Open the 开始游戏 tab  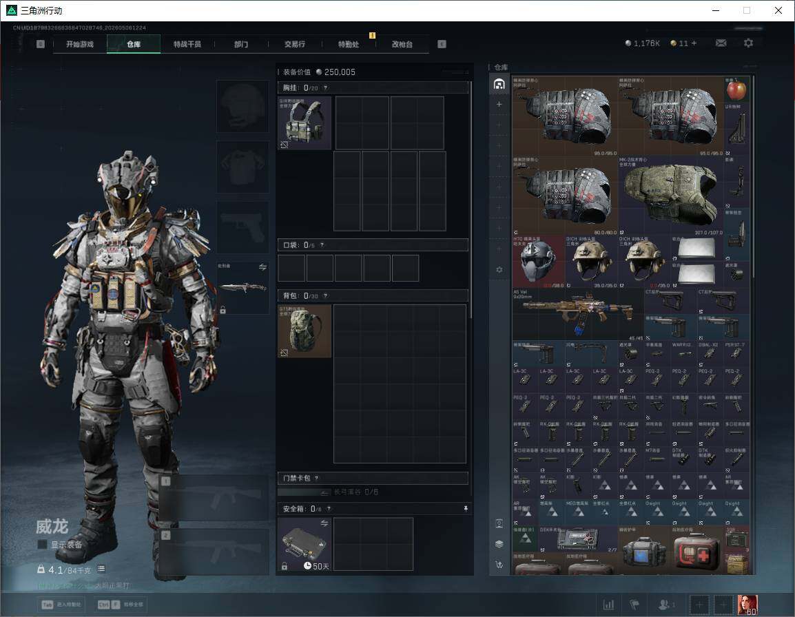[80, 44]
